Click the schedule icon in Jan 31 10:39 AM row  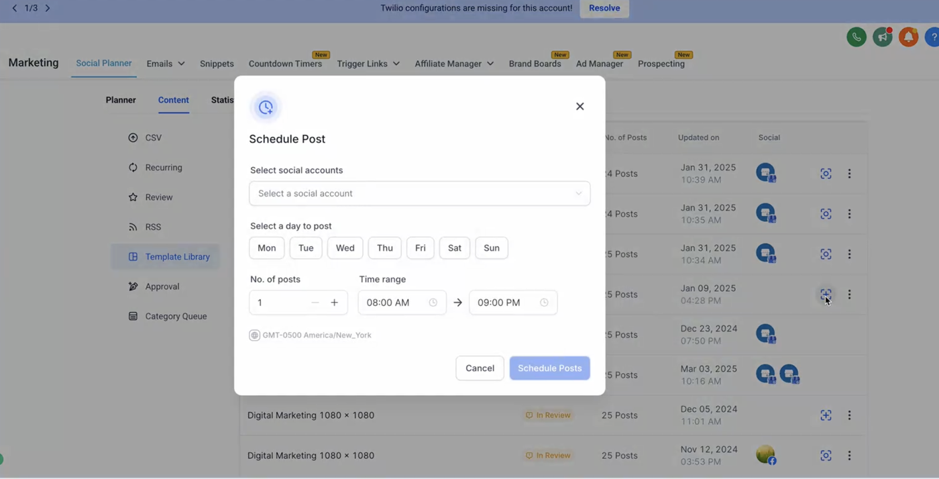pos(826,174)
